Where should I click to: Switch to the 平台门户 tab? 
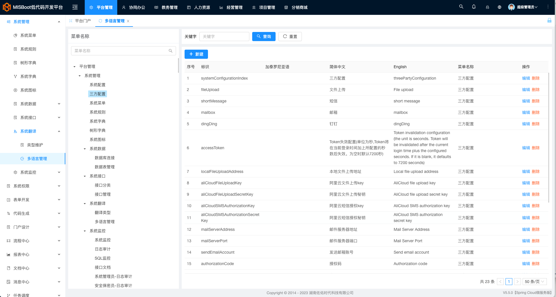(x=82, y=21)
